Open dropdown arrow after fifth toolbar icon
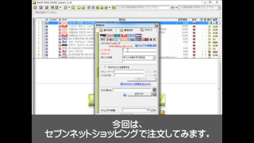 [60, 7]
